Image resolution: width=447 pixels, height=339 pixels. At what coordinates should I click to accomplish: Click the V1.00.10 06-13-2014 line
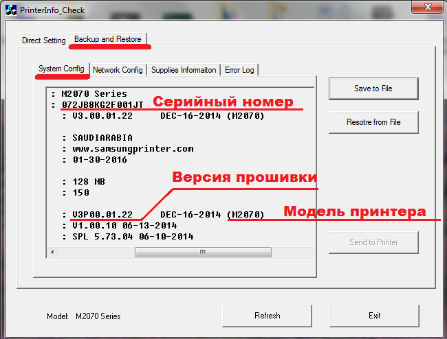pyautogui.click(x=124, y=226)
